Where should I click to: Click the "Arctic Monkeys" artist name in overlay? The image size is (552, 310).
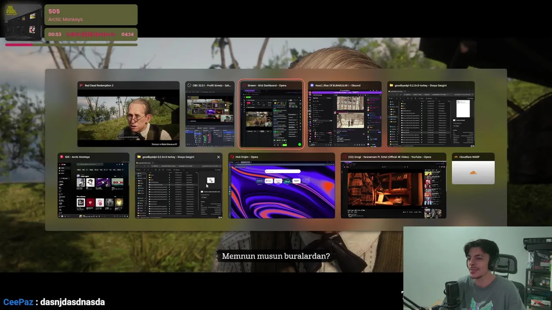click(66, 19)
